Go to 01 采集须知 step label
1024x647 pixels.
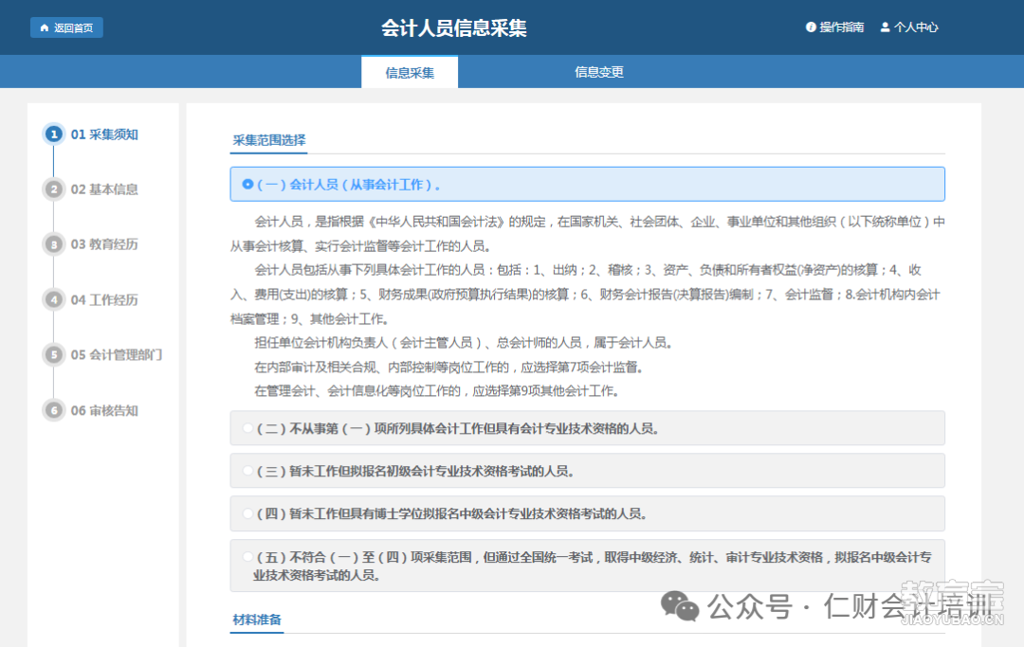pyautogui.click(x=104, y=135)
